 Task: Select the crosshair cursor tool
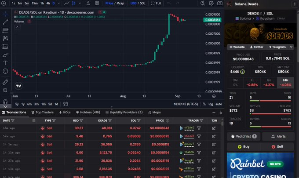(5, 14)
